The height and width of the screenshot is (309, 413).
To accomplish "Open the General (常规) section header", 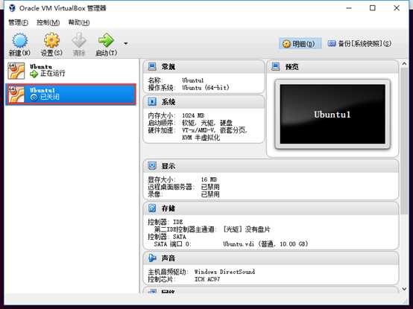I will pos(204,67).
